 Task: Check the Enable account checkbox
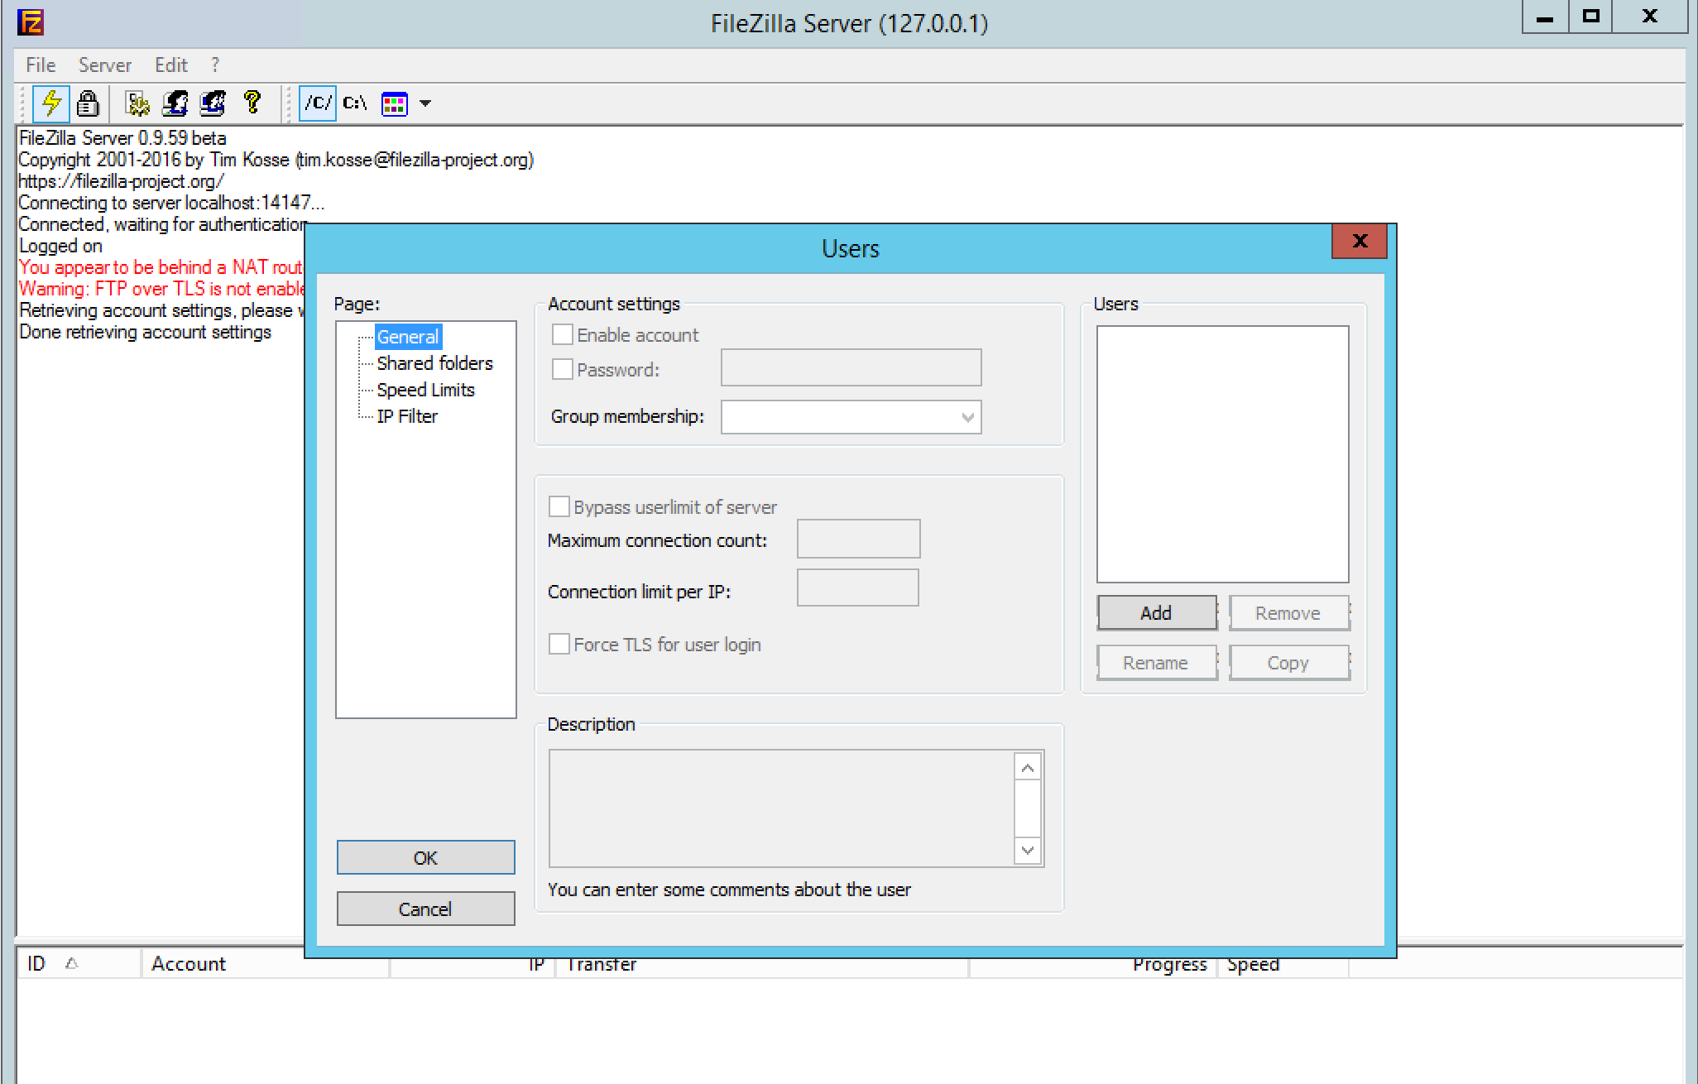click(x=563, y=335)
